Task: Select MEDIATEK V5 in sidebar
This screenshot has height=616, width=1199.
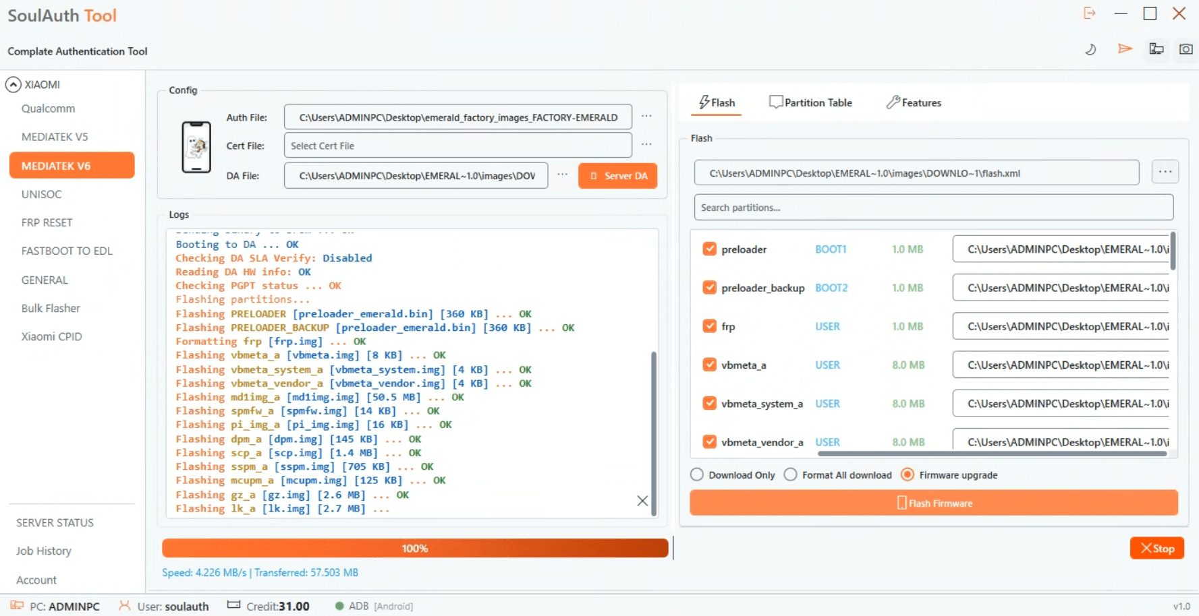Action: click(55, 137)
